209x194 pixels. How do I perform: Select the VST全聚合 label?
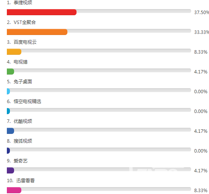click(25, 22)
